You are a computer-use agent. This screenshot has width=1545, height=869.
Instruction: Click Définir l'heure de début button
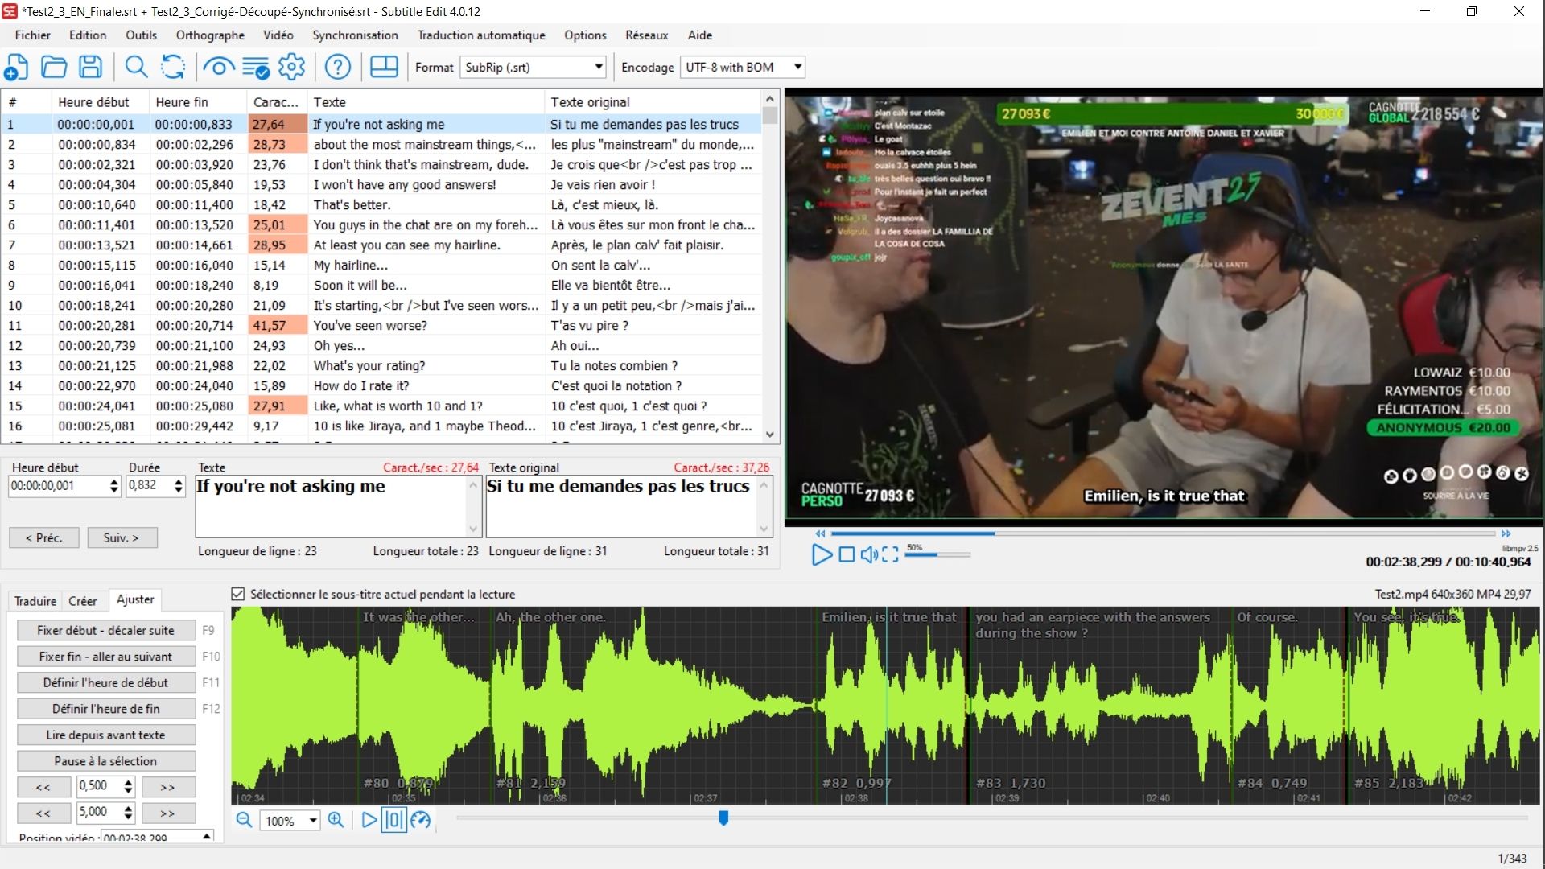coord(106,682)
